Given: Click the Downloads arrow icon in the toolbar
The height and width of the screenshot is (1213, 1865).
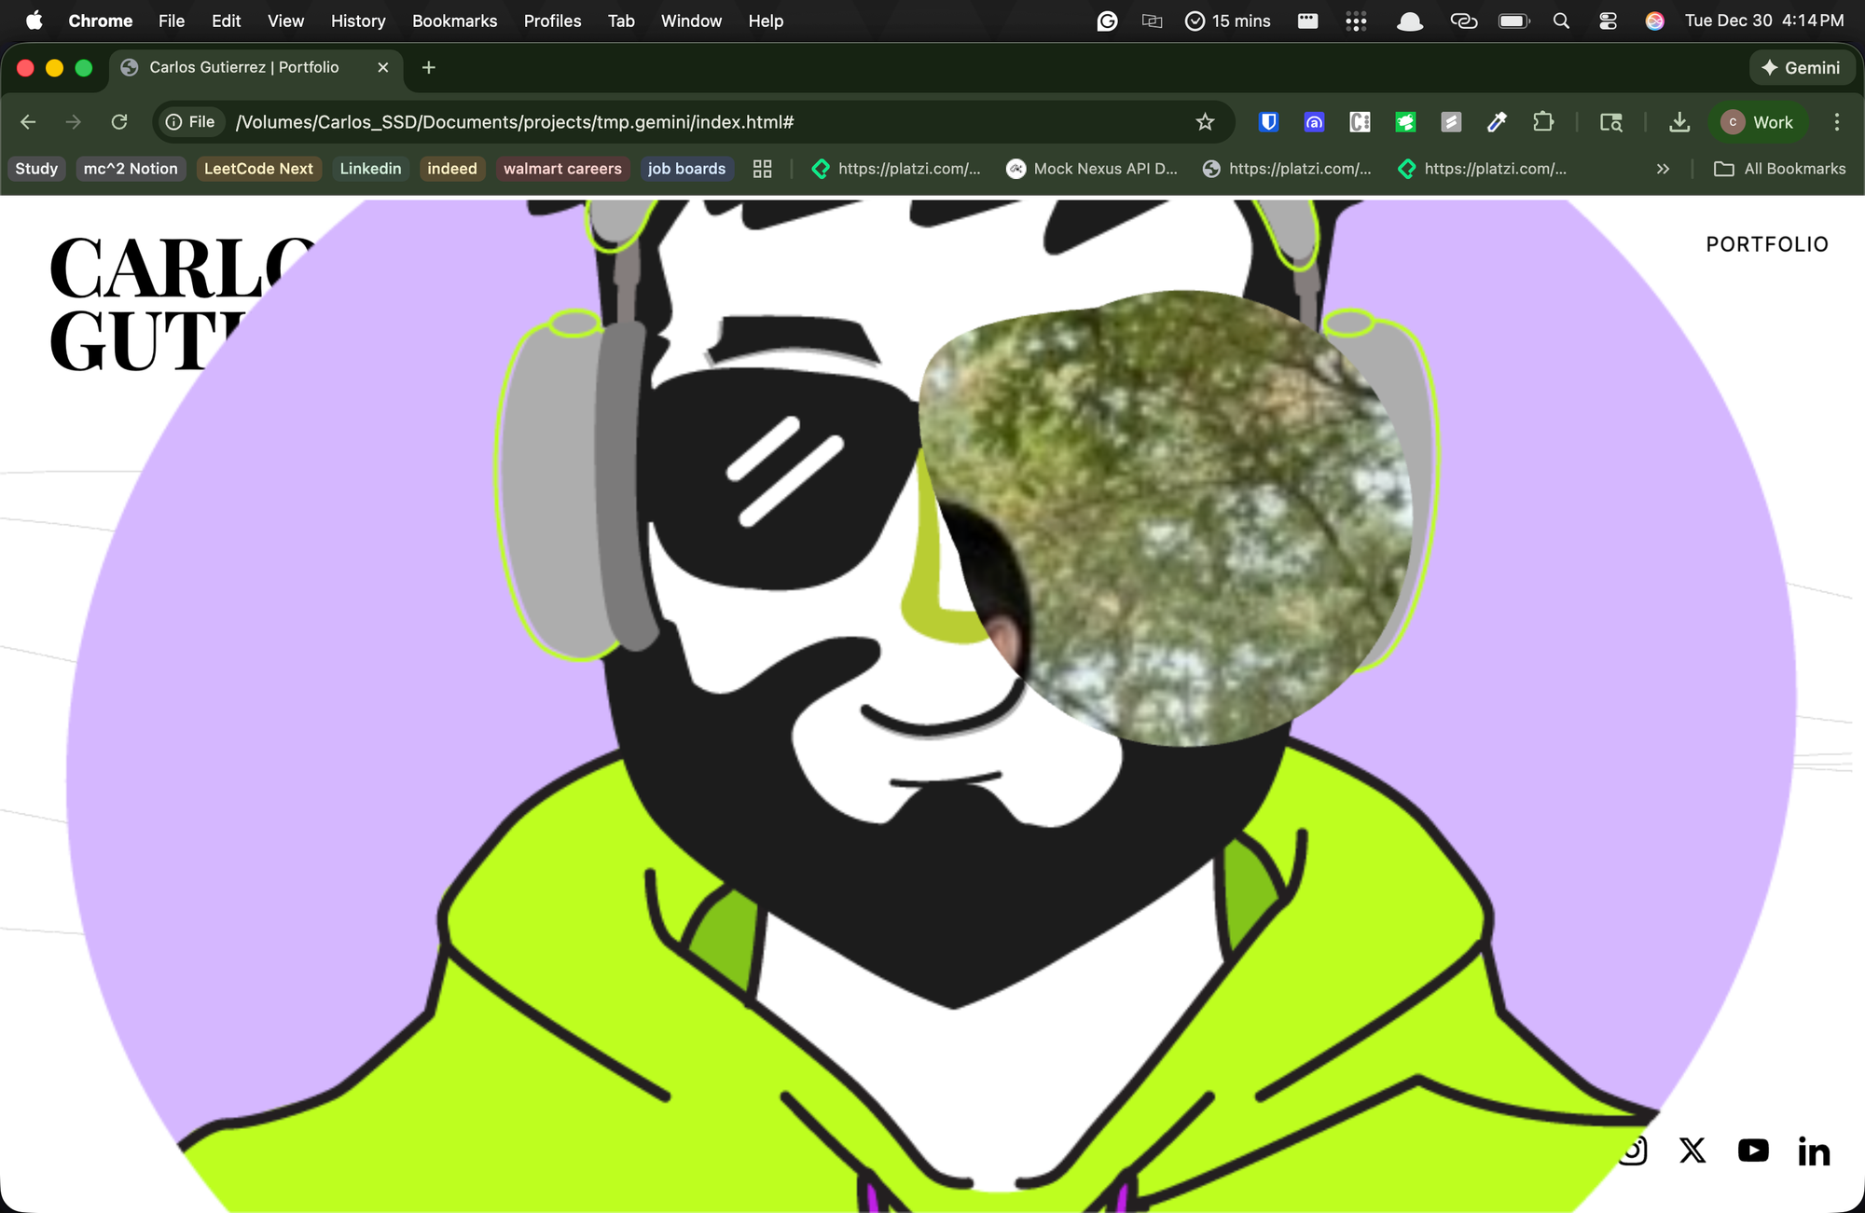Looking at the screenshot, I should click(1679, 122).
